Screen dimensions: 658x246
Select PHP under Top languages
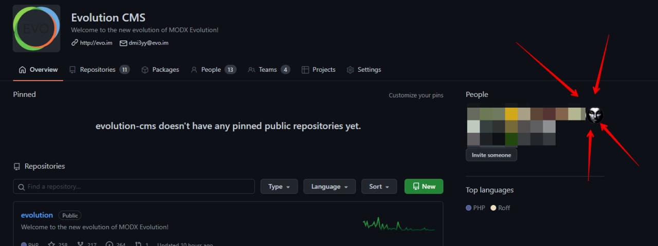click(476, 208)
